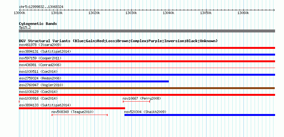Click the 13060k ruler label
This screenshot has width=284, height=137.
tap(243, 13)
